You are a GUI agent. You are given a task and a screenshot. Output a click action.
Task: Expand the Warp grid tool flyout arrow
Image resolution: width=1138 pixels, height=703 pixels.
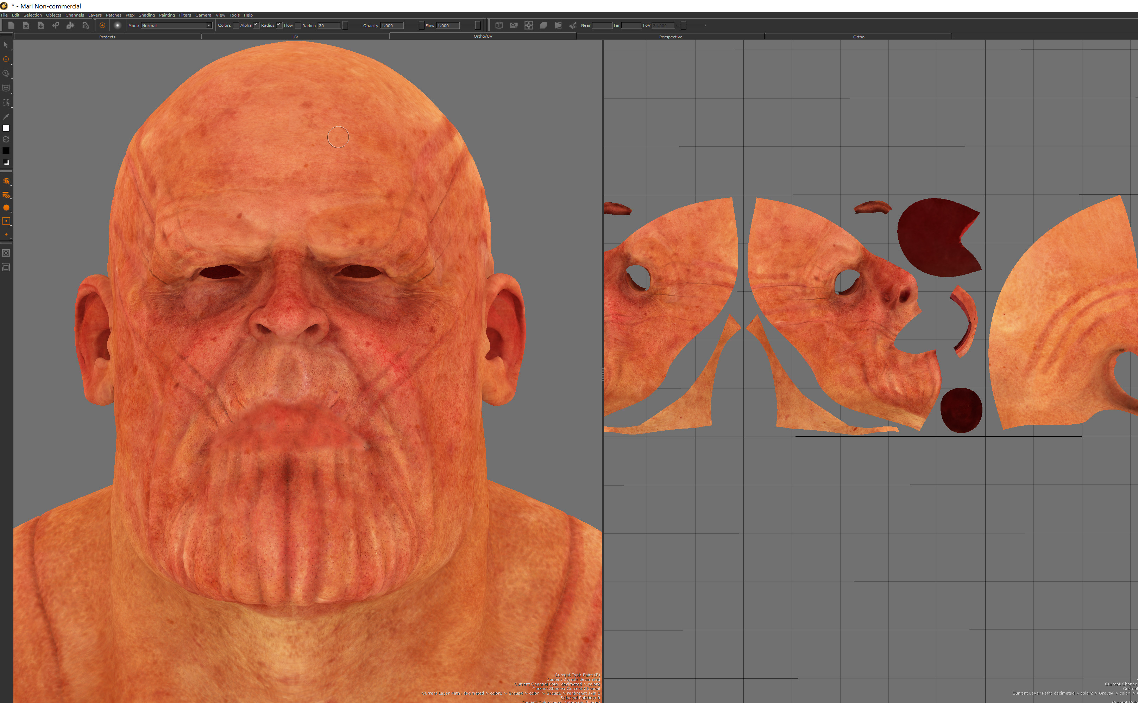tap(11, 94)
